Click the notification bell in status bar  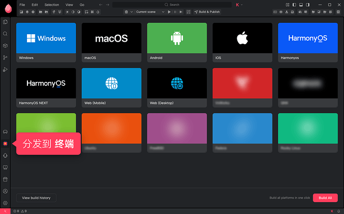click(339, 211)
